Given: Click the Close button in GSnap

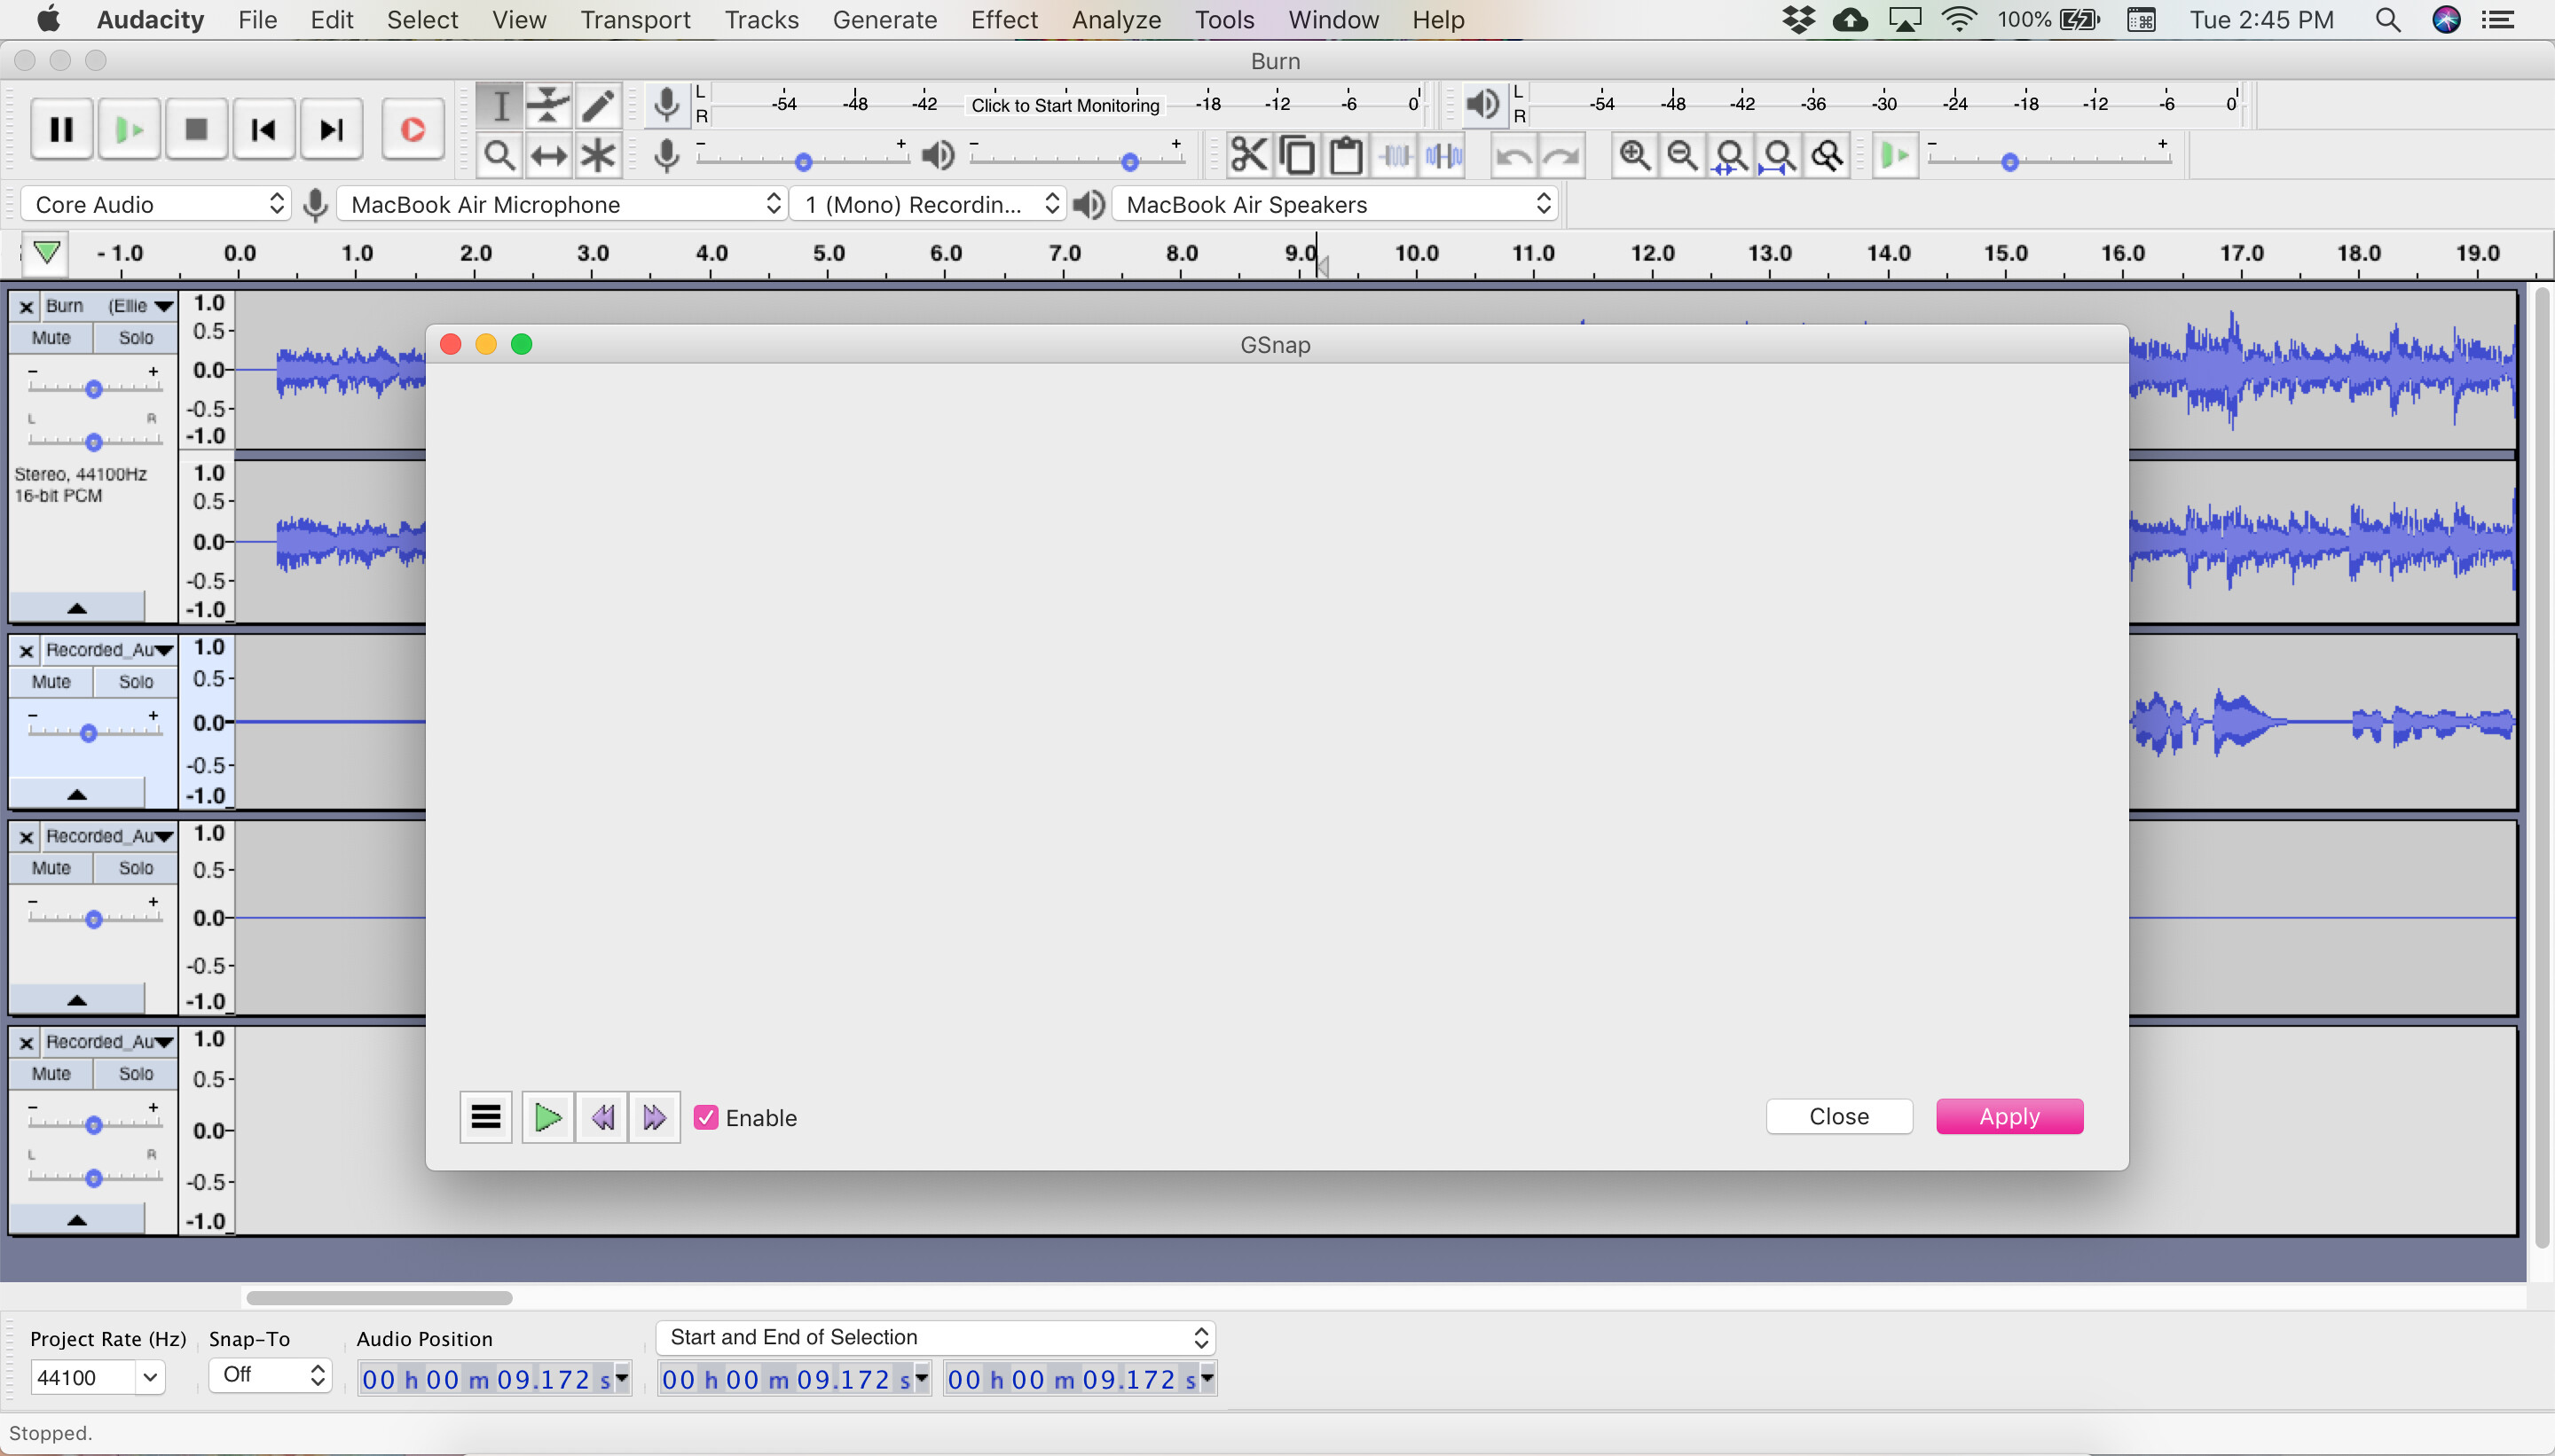Looking at the screenshot, I should (x=1839, y=1116).
